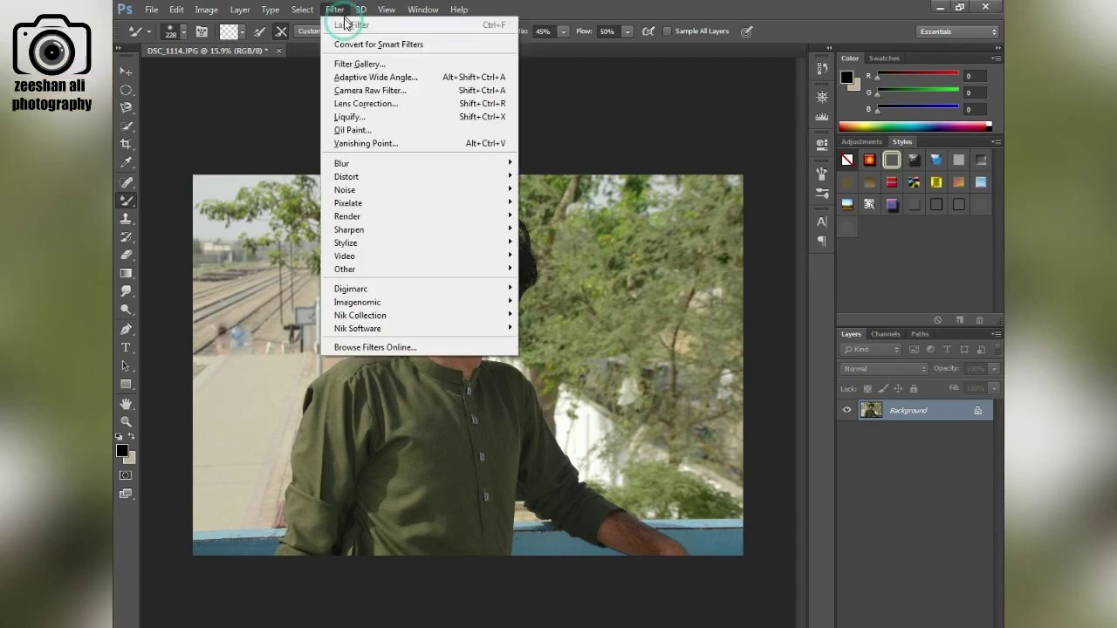
Task: Open the Essentials workspace dropdown
Action: (957, 31)
